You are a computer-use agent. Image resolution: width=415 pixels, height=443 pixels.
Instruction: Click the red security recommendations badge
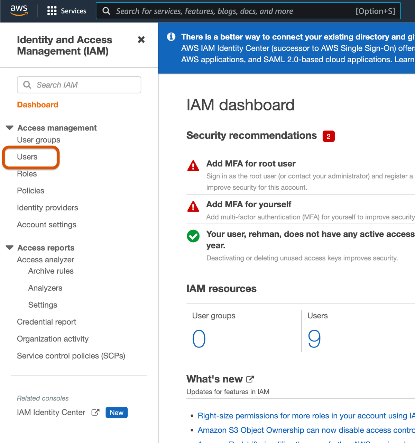[329, 136]
